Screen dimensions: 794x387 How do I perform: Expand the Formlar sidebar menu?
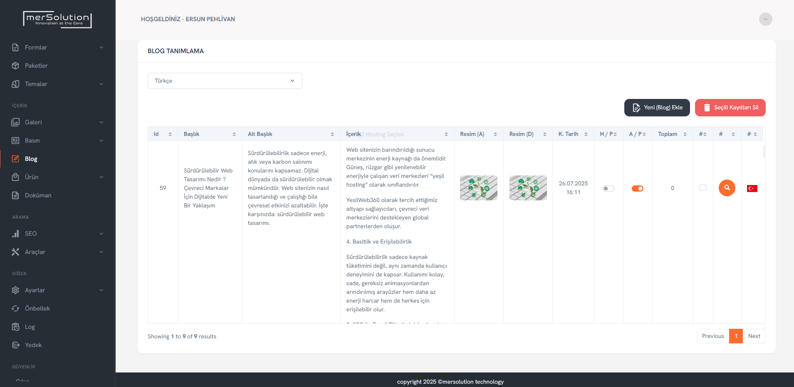57,47
